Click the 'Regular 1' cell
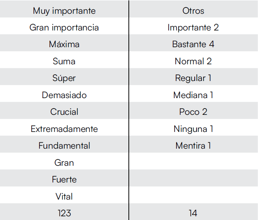The width and height of the screenshot is (258, 220). [x=193, y=78]
